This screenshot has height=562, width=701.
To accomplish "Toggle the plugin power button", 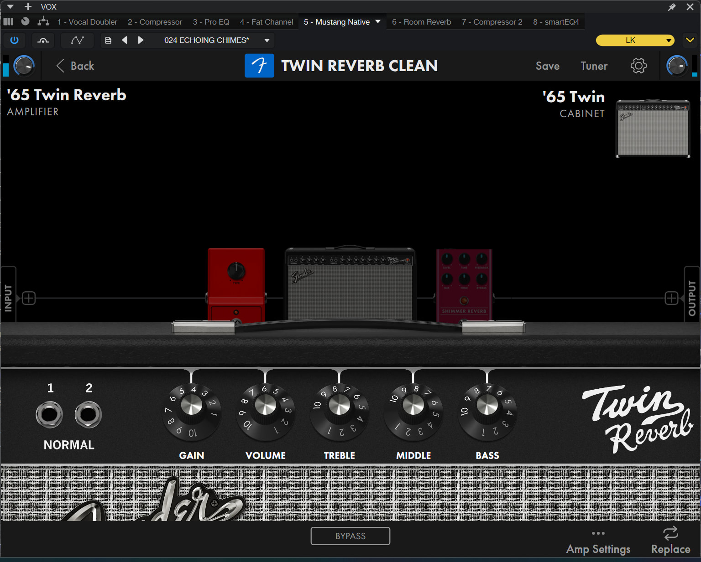I will pyautogui.click(x=15, y=40).
